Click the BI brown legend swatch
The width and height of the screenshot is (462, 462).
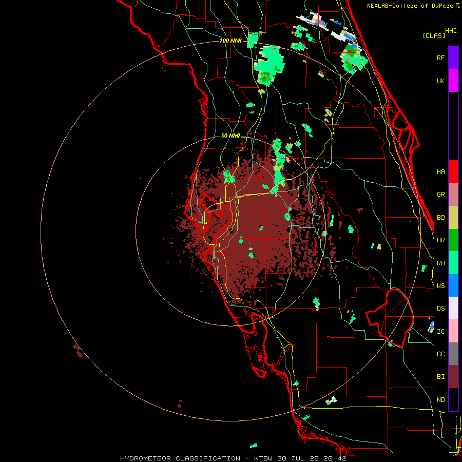(453, 377)
